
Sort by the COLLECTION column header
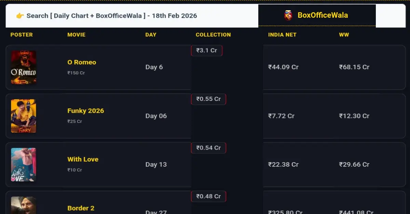[213, 34]
